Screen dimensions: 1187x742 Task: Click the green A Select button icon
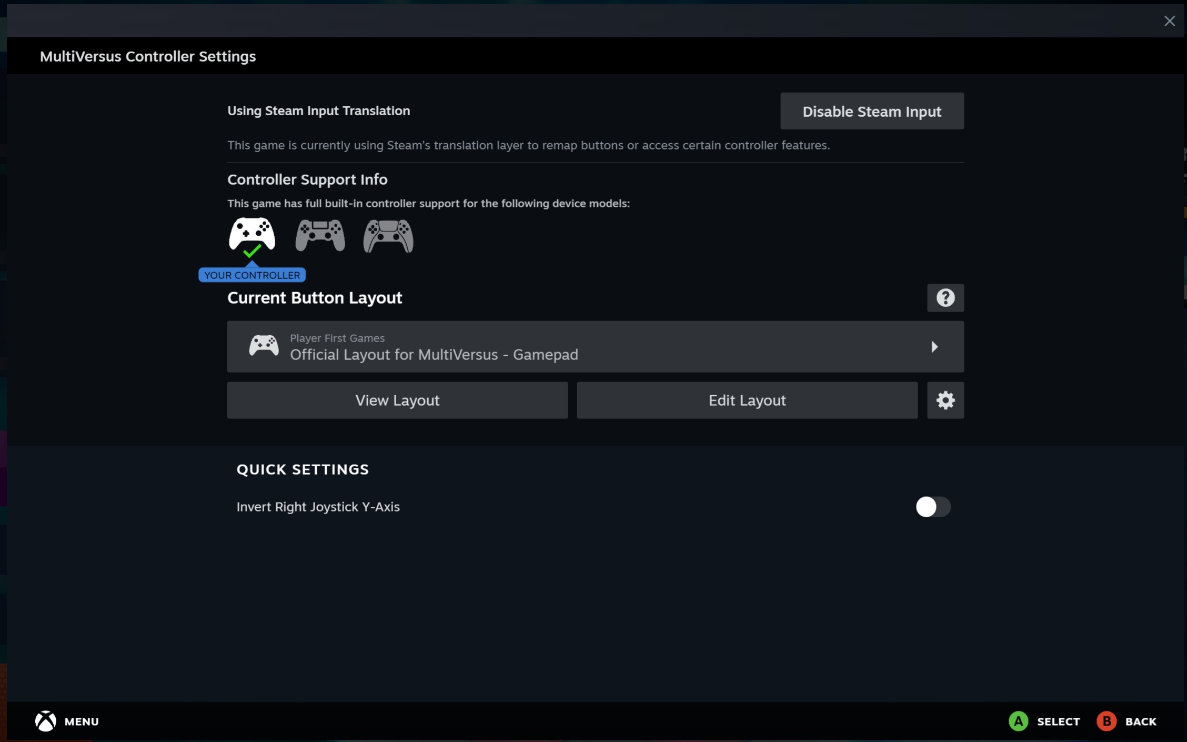click(1018, 721)
